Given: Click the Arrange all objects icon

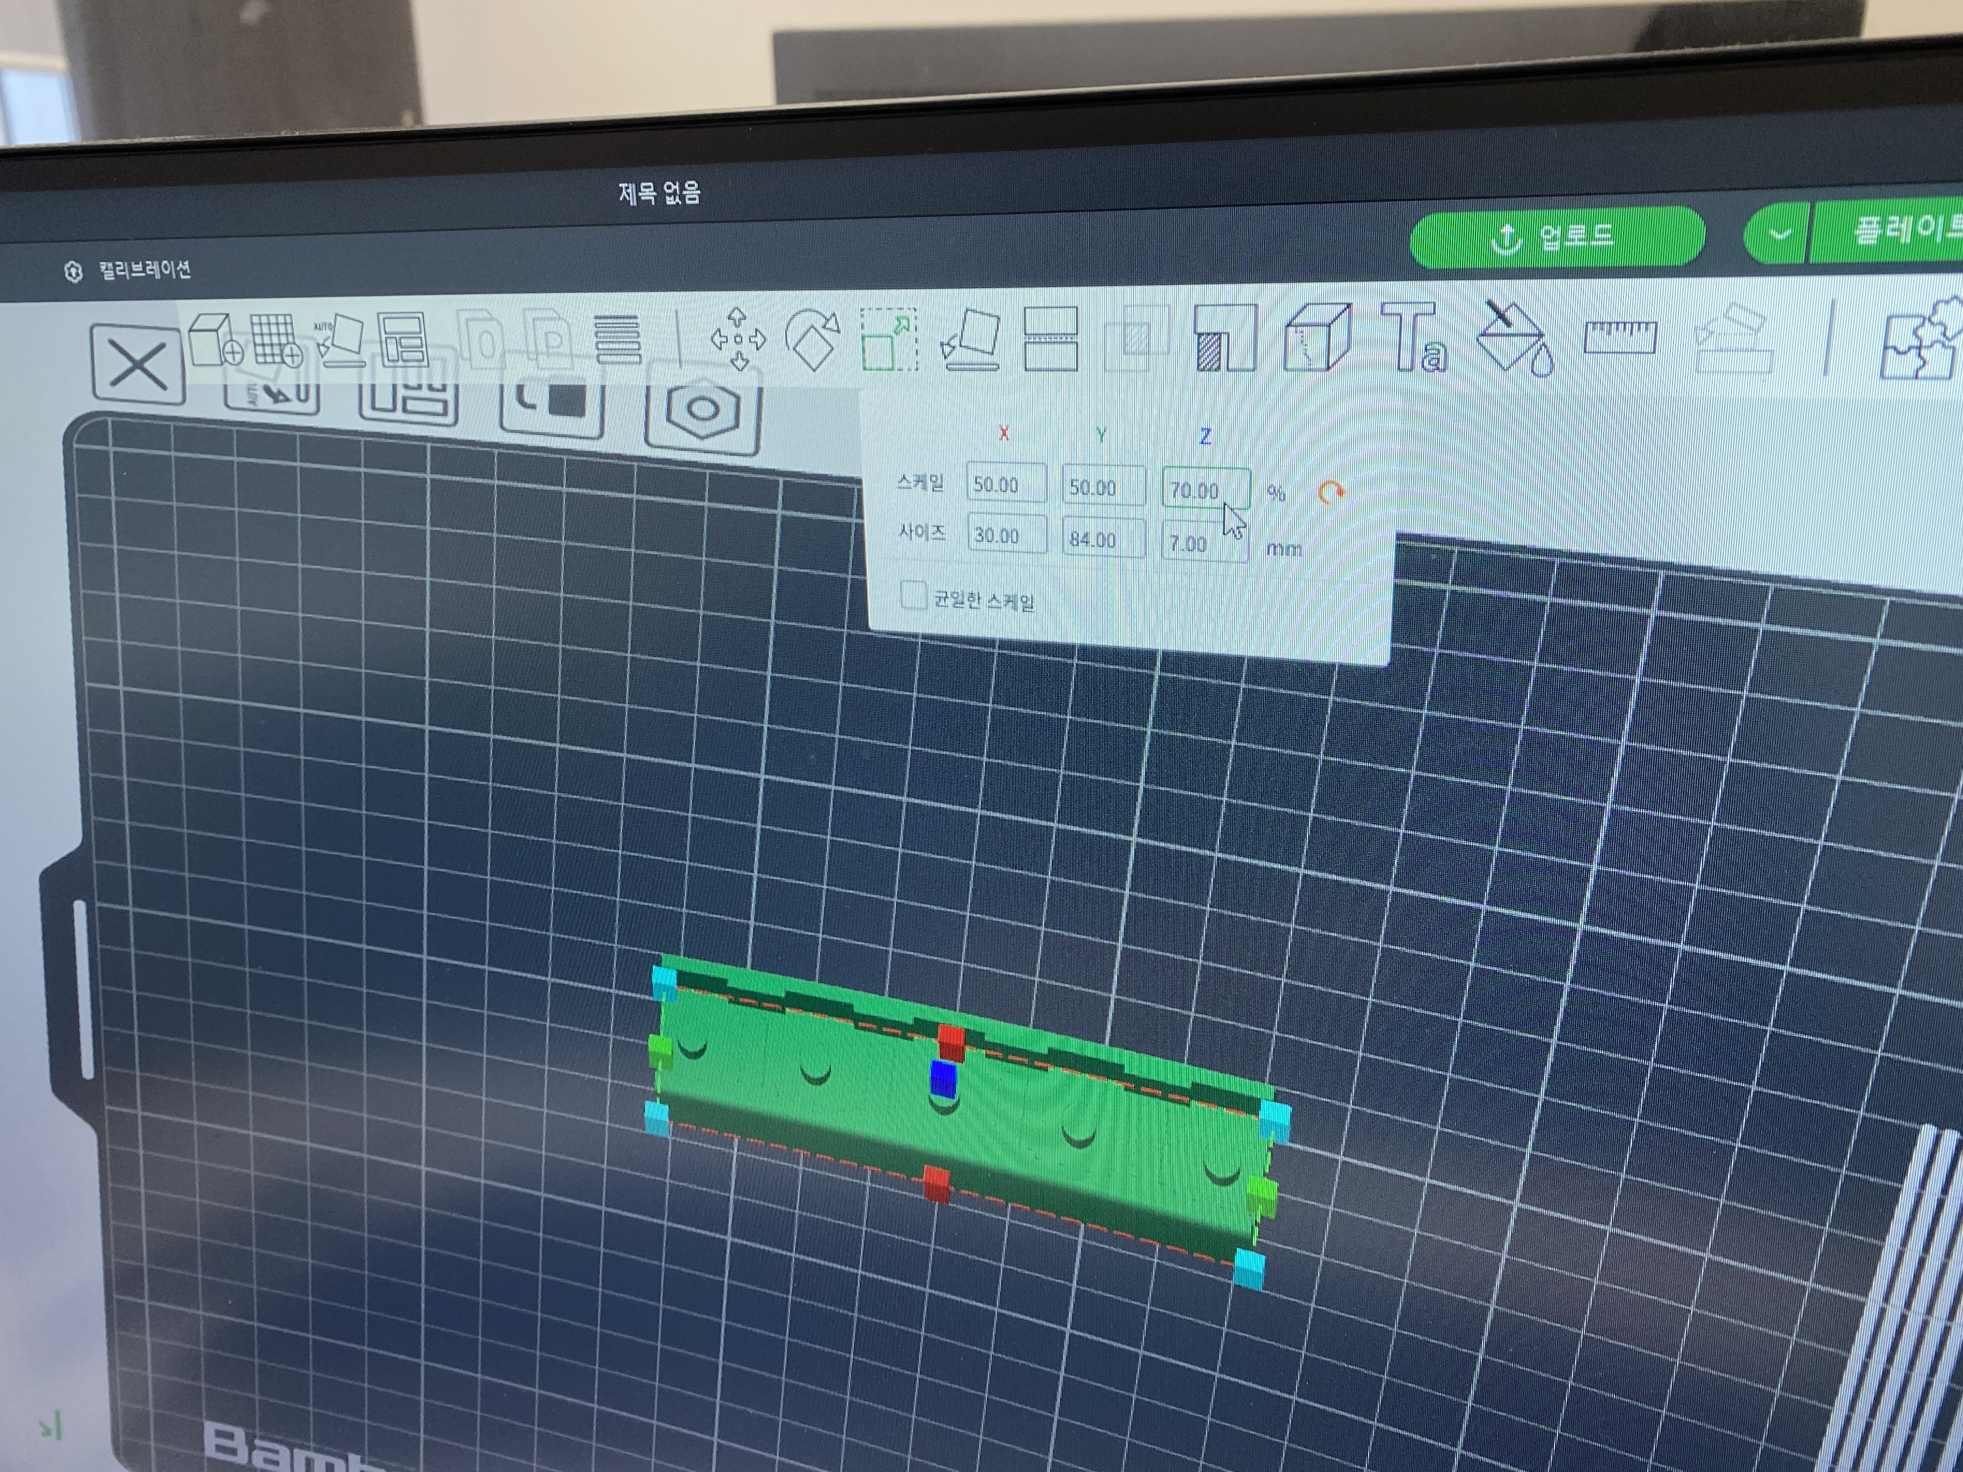Looking at the screenshot, I should click(404, 340).
